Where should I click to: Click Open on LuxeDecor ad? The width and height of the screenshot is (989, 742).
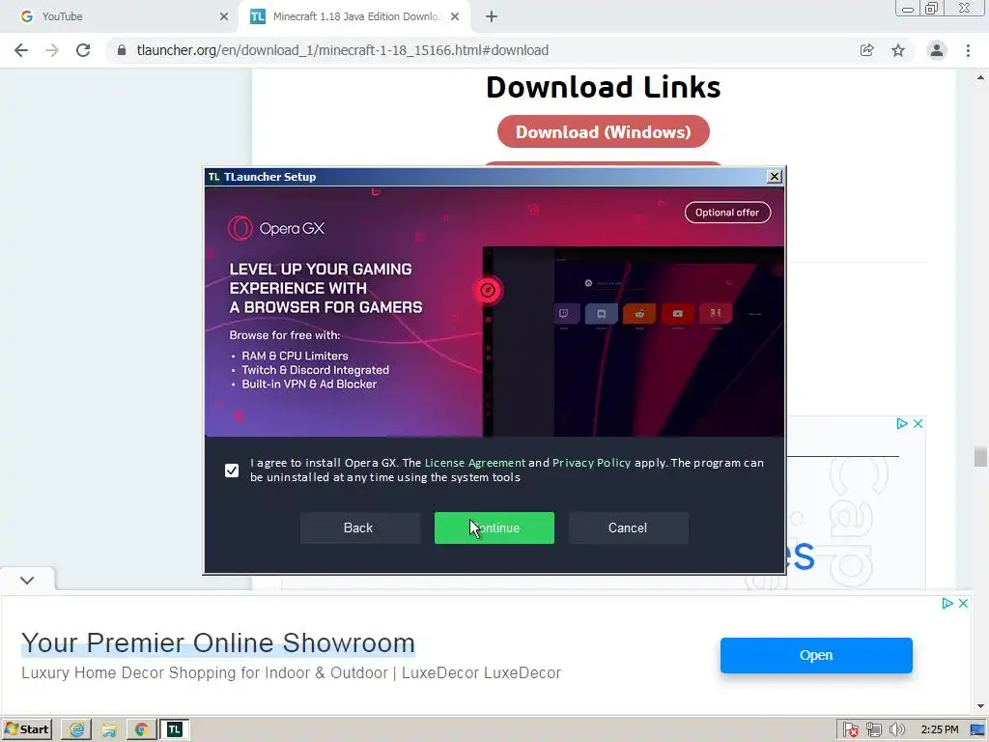pyautogui.click(x=816, y=655)
